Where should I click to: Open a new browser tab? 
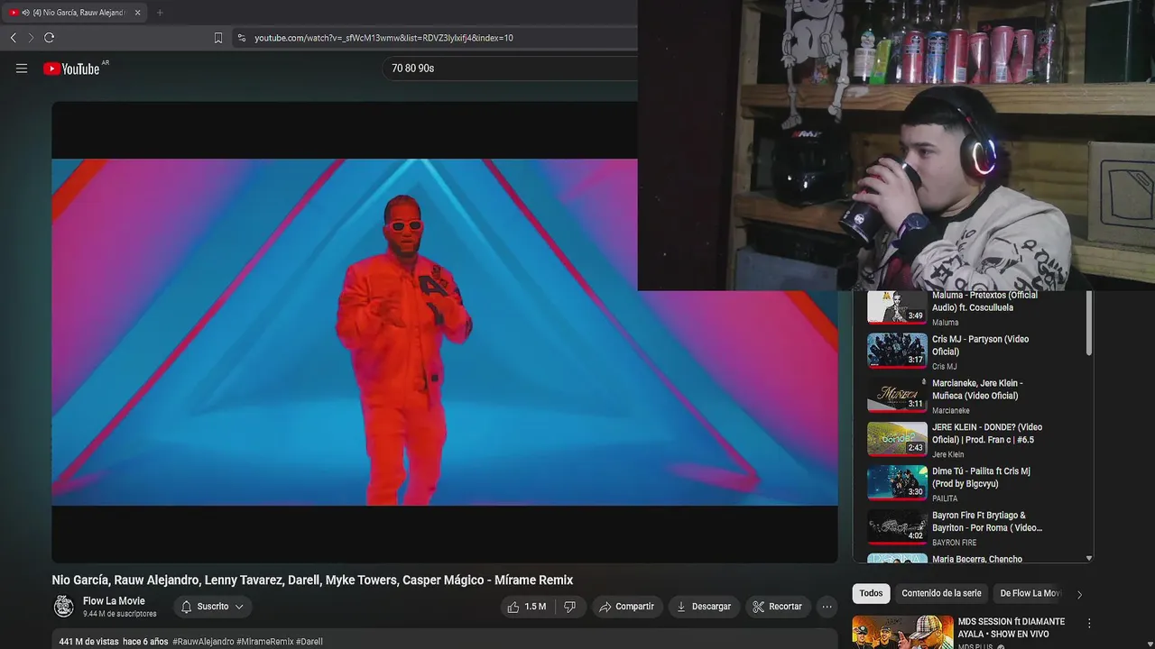click(160, 13)
